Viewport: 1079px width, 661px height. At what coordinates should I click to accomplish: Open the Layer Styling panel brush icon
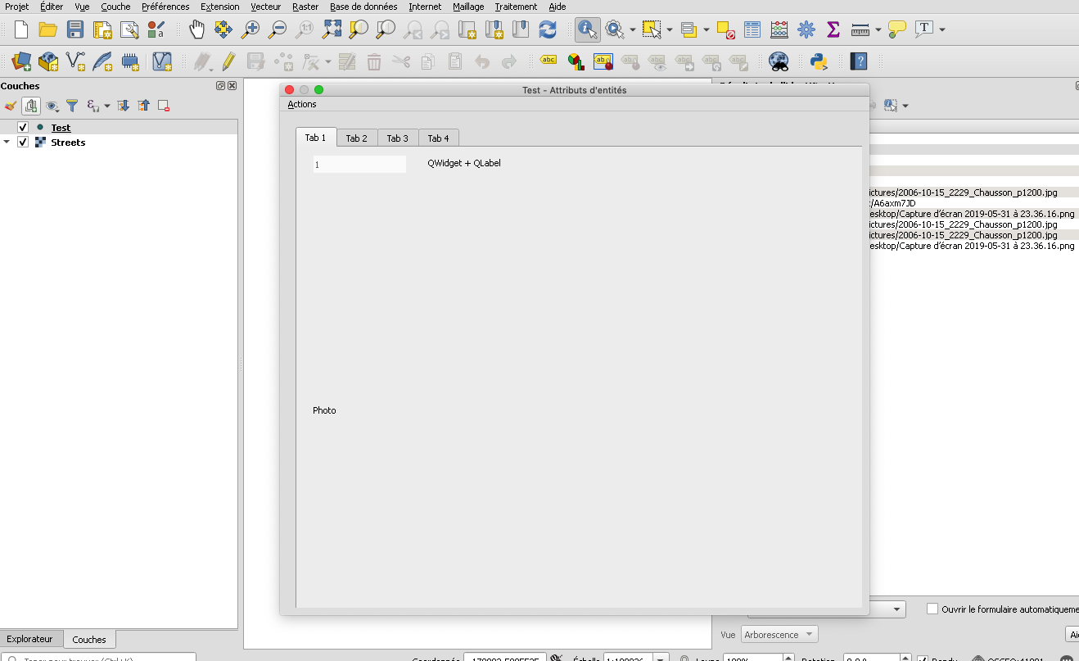pyautogui.click(x=11, y=105)
